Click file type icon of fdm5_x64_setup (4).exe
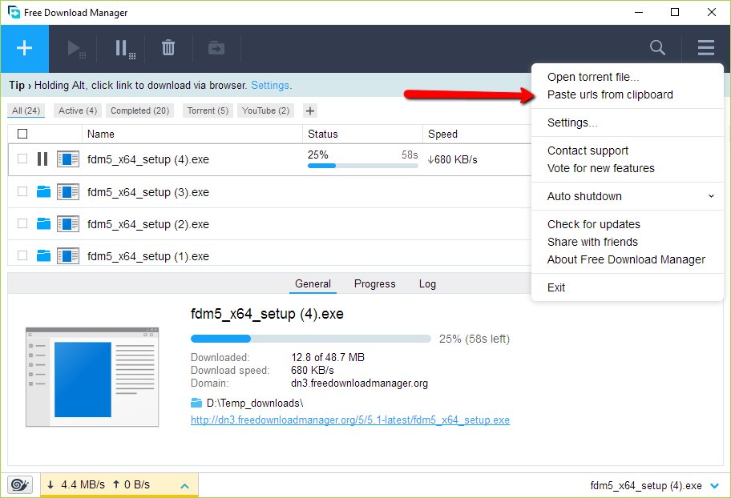Screen dimensions: 731x498 68,159
